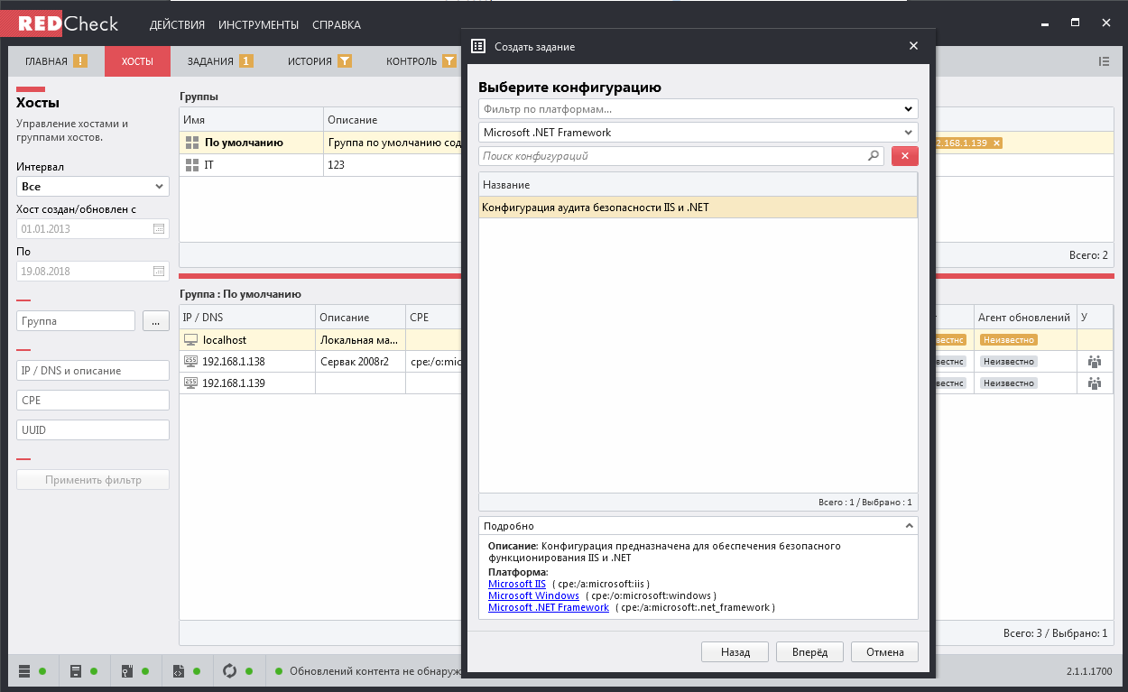Click the Название column header
Screen dimensions: 1128x692
(x=698, y=185)
